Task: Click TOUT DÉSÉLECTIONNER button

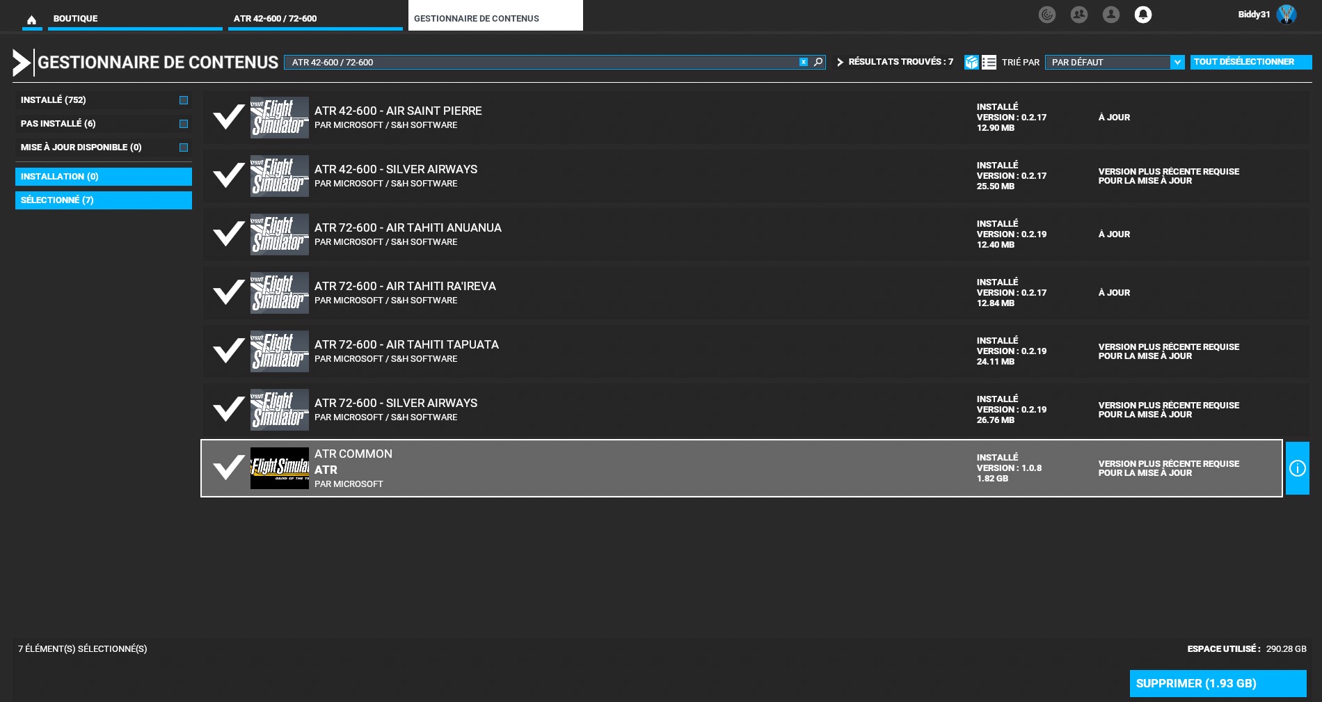Action: 1251,62
